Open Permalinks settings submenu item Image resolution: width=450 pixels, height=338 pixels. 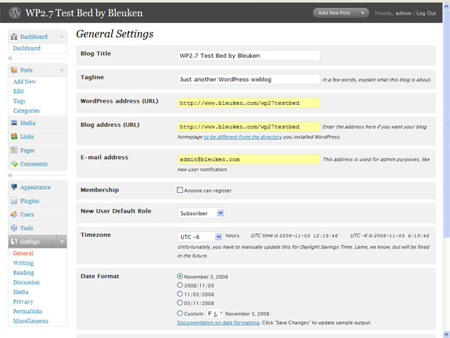pos(28,312)
